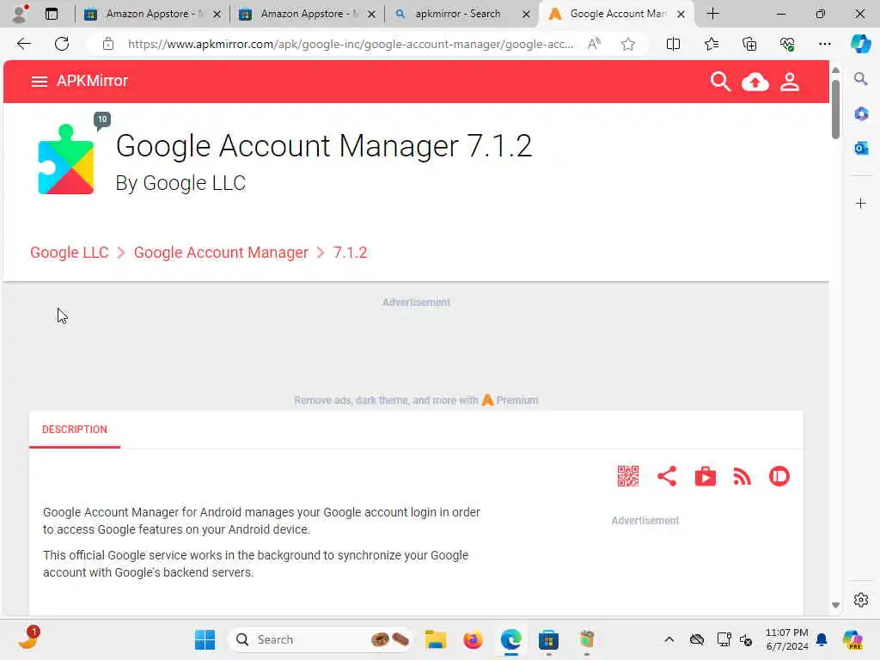Open Firefox from the taskbar
The height and width of the screenshot is (660, 880).
click(473, 639)
